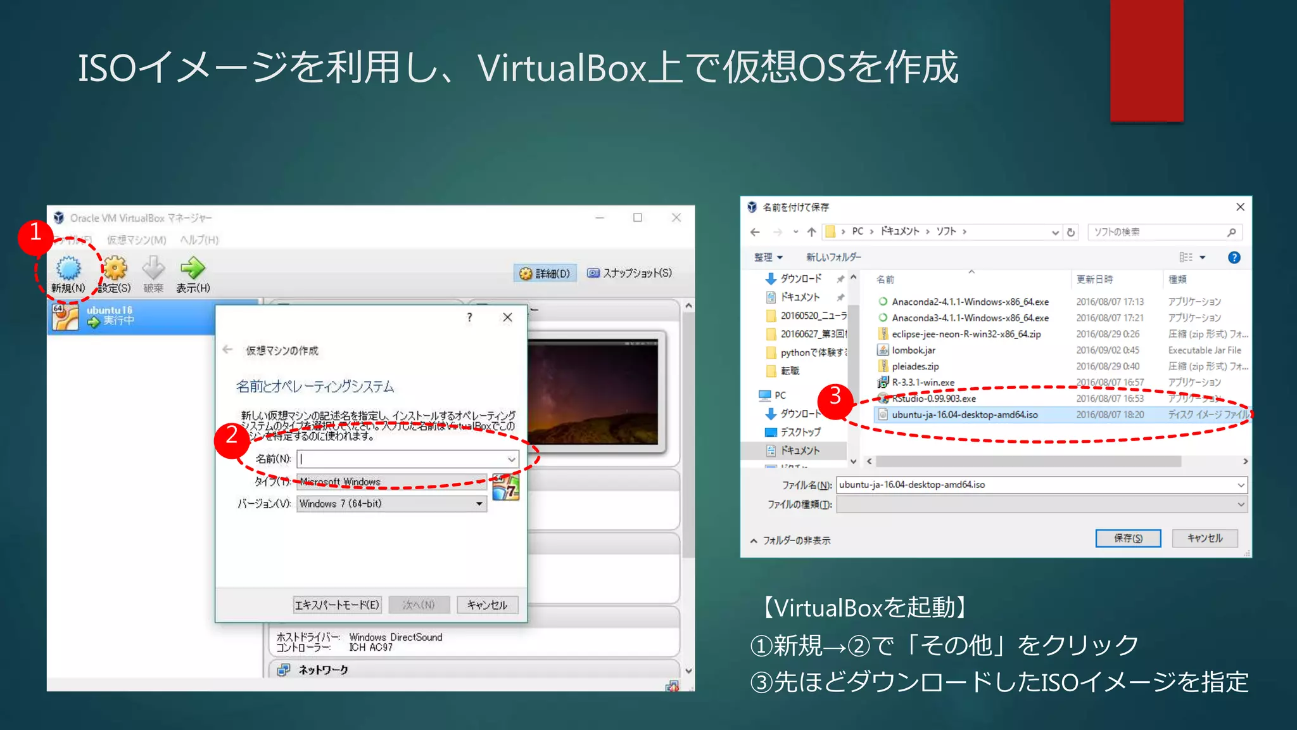The image size is (1297, 730).
Task: Click the ネットワーク section header icon
Action: 284,670
